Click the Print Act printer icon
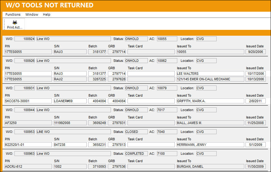This screenshot has width=271, height=172. coord(15,22)
